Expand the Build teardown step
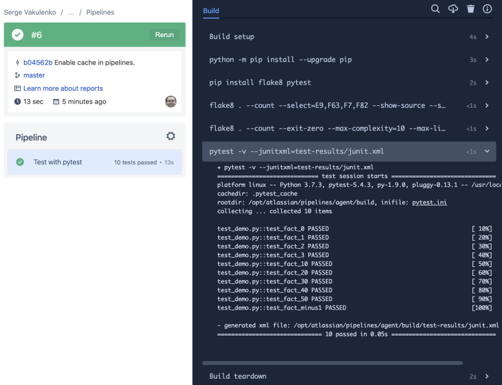 click(x=349, y=376)
